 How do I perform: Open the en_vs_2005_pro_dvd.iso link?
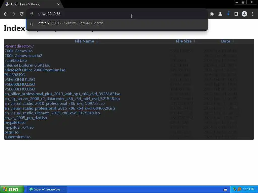[x=26, y=118]
